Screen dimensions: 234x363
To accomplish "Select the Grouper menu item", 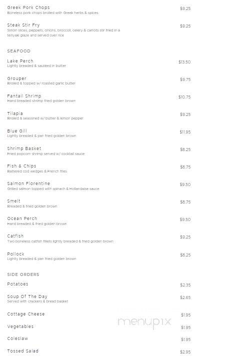I will (16, 78).
